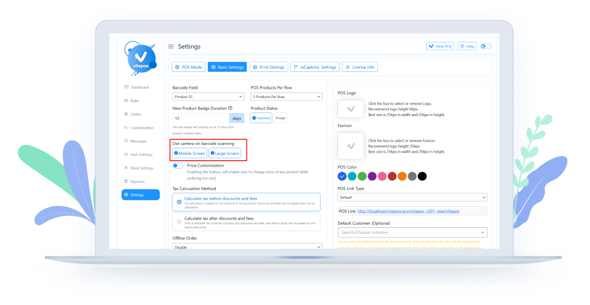Open the localhost vitepos POS link

(x=408, y=211)
